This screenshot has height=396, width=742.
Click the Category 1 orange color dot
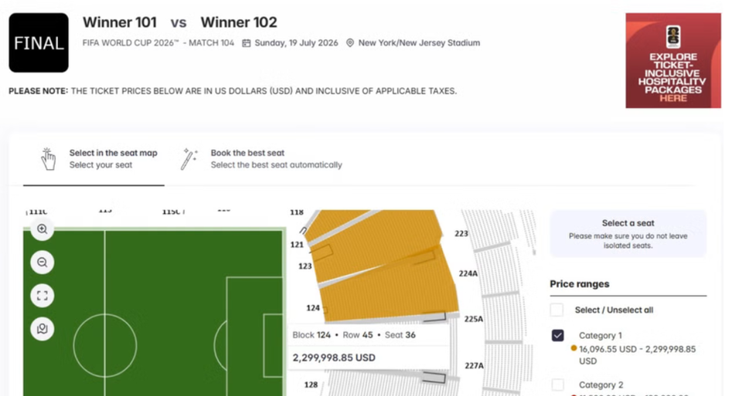[574, 349]
